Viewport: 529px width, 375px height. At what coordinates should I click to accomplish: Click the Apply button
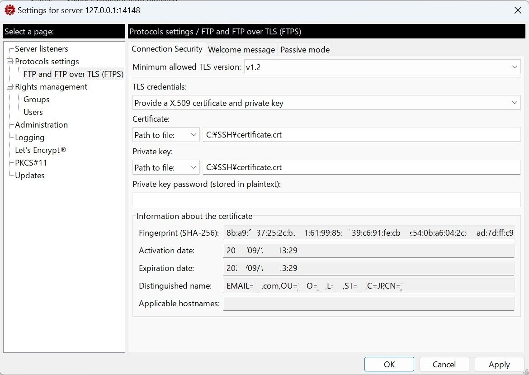pos(499,364)
